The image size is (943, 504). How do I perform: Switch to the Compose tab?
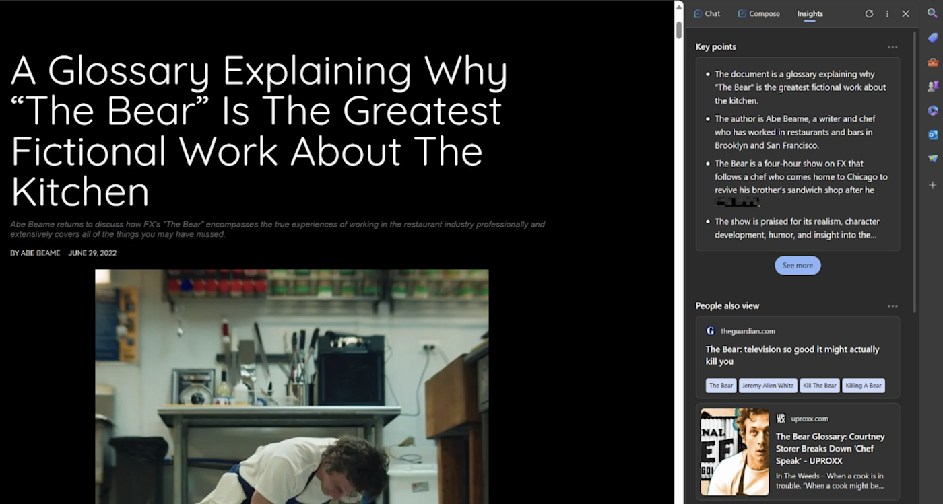[x=758, y=14]
